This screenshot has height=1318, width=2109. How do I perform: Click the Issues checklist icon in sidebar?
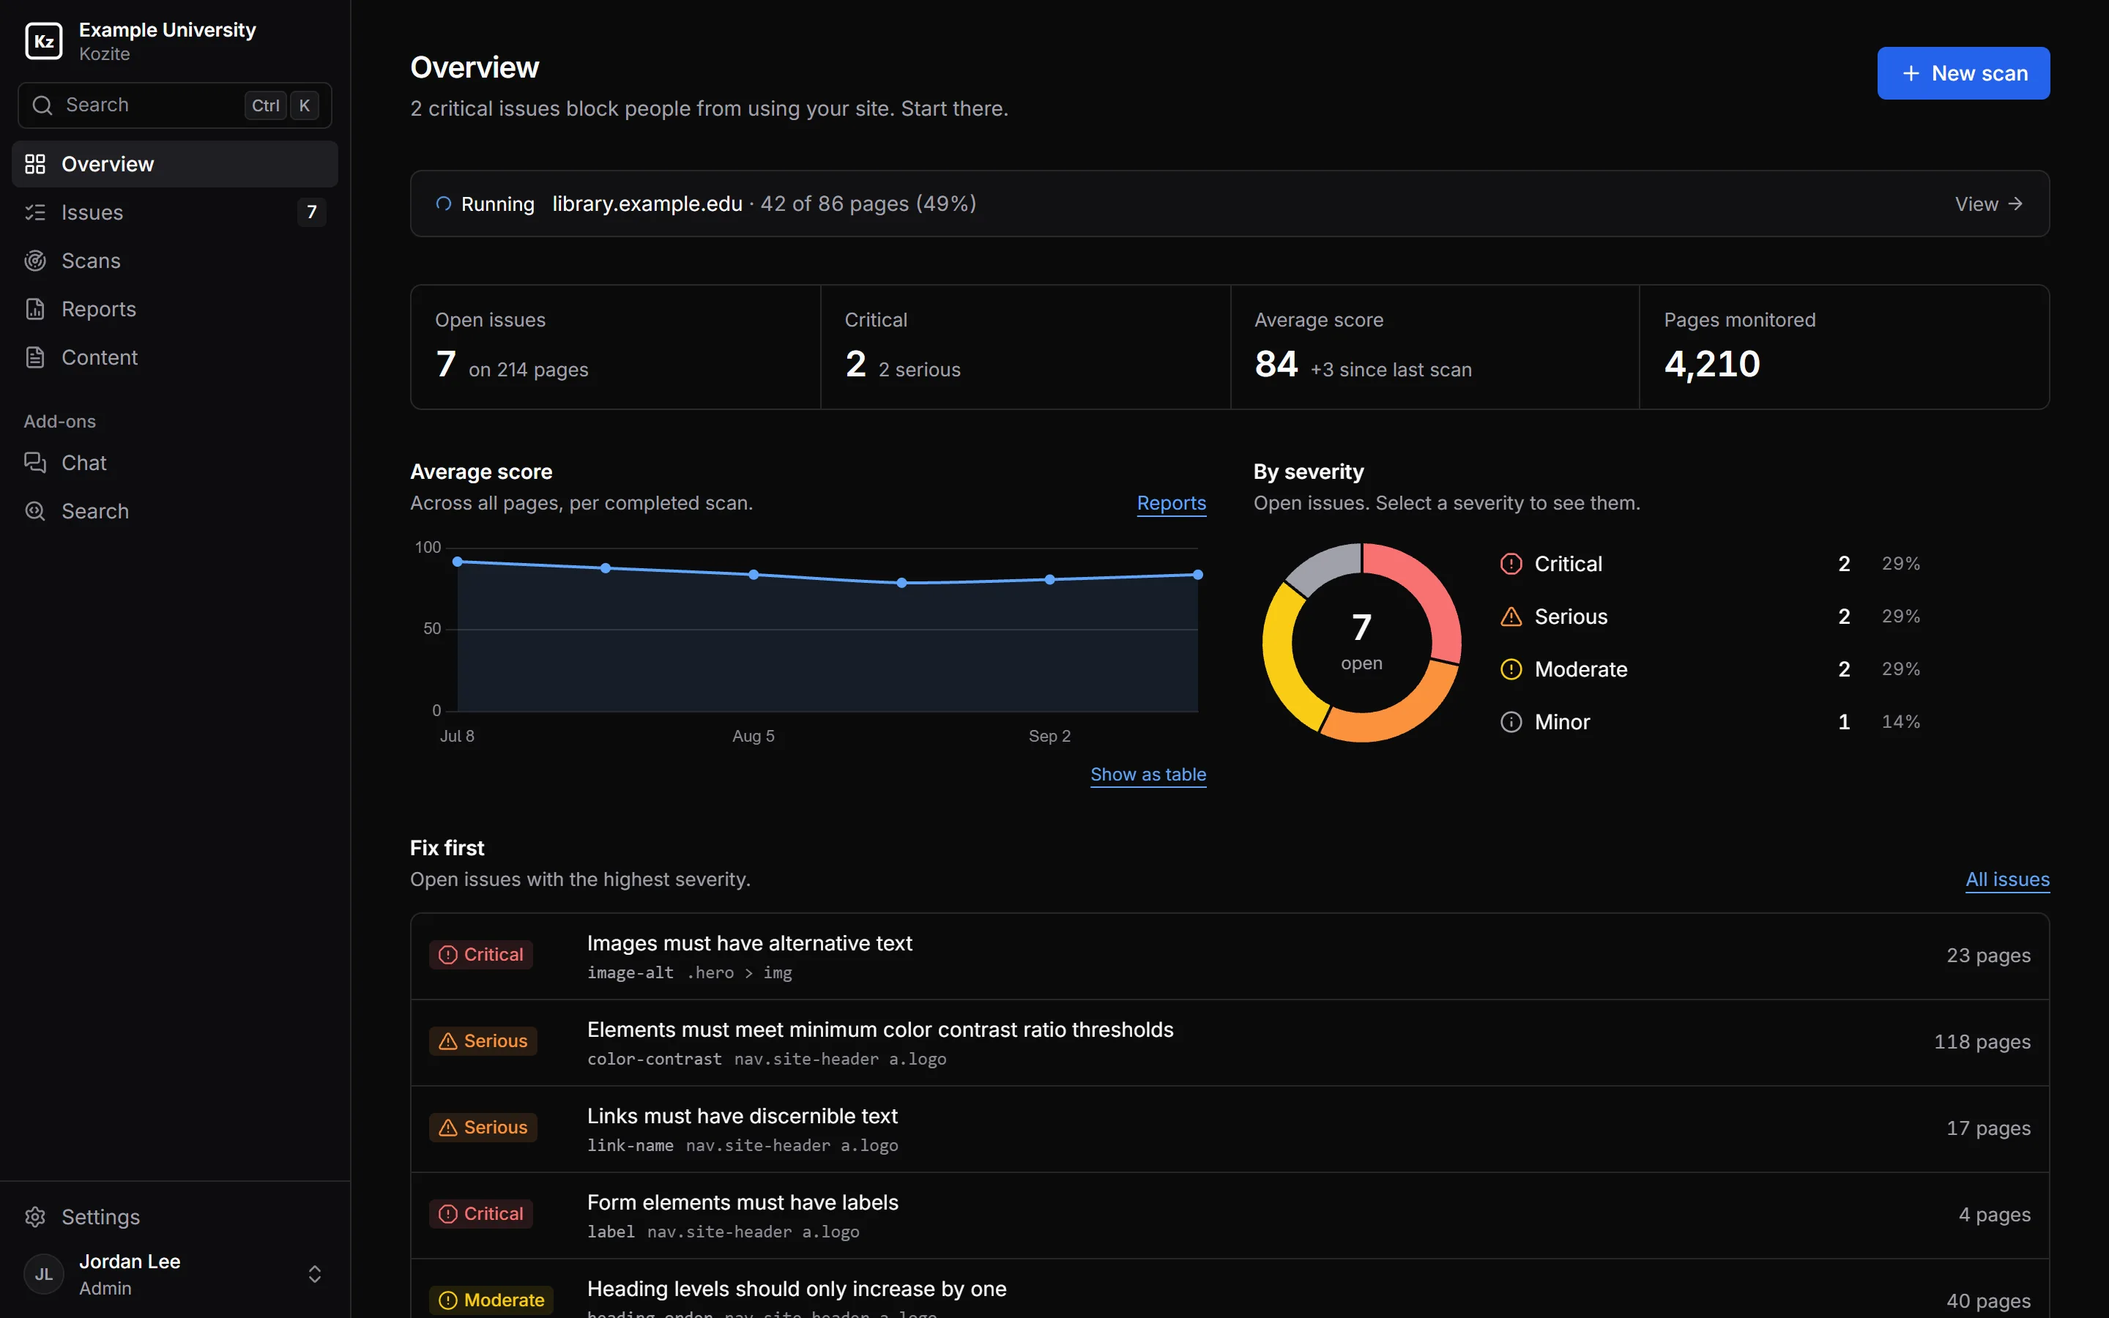(35, 212)
